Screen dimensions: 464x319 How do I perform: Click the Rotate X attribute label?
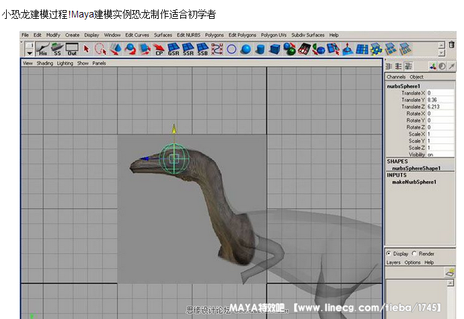point(416,114)
